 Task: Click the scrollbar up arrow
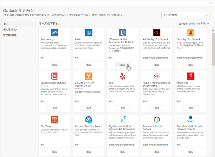[x=213, y=30]
